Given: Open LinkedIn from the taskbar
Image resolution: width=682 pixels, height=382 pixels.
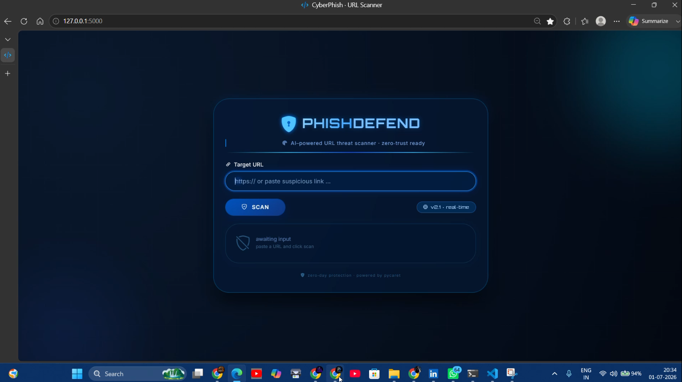Looking at the screenshot, I should click(x=433, y=374).
